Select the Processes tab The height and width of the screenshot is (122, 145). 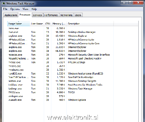(x=25, y=15)
